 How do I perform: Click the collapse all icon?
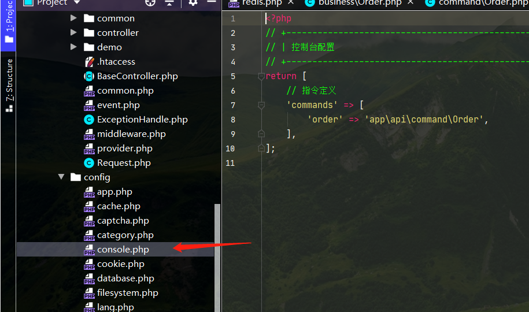pyautogui.click(x=169, y=3)
